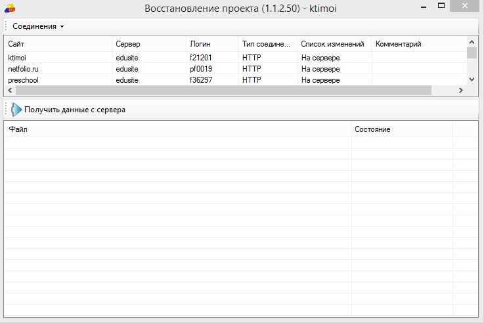Viewport: 484px width, 323px height.
Task: Click the Логин column header
Action: [x=211, y=44]
